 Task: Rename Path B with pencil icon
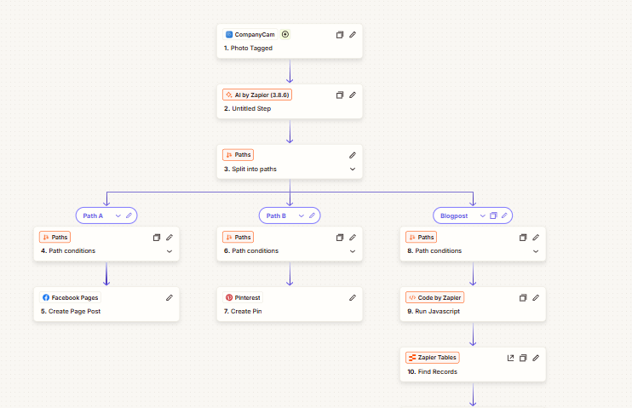(312, 215)
